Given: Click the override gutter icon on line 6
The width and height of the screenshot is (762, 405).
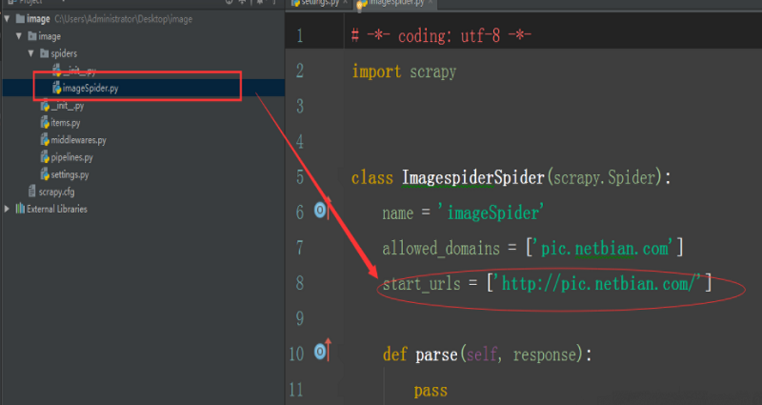Looking at the screenshot, I should coord(322,209).
